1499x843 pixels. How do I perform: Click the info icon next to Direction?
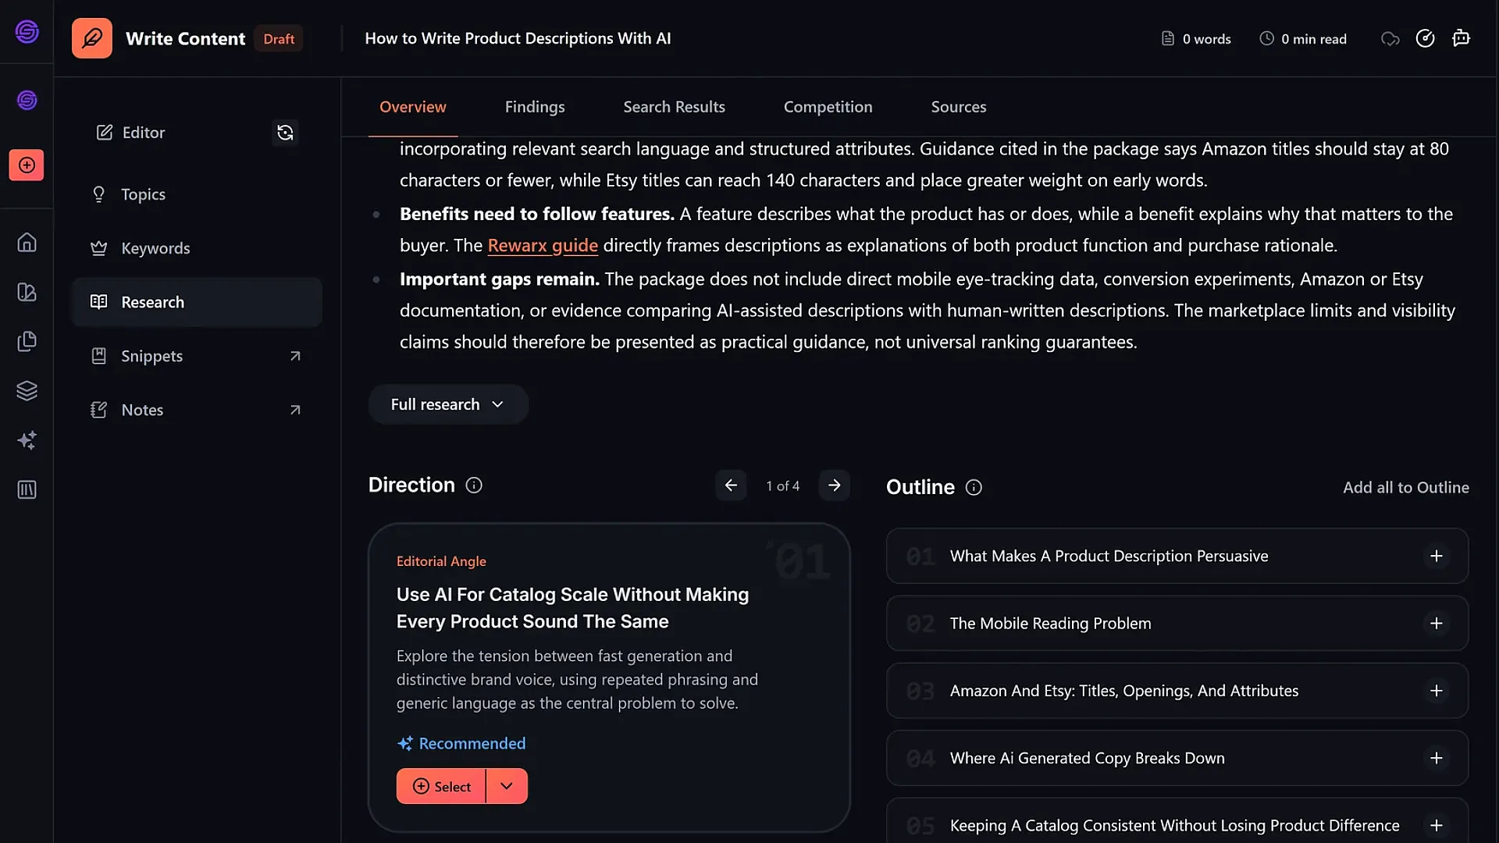474,486
